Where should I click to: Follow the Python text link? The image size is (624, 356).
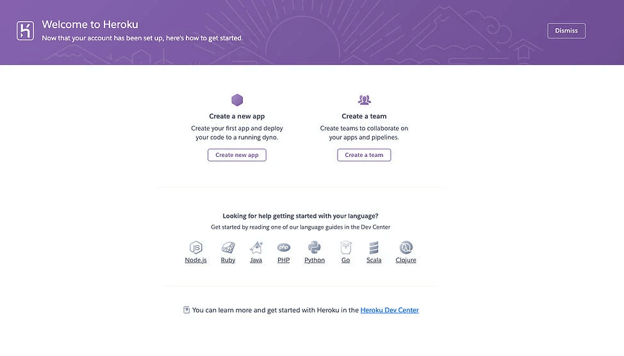[x=315, y=261]
